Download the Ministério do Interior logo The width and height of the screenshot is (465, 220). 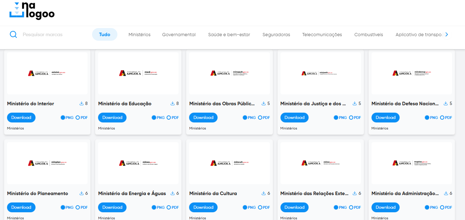pyautogui.click(x=21, y=118)
